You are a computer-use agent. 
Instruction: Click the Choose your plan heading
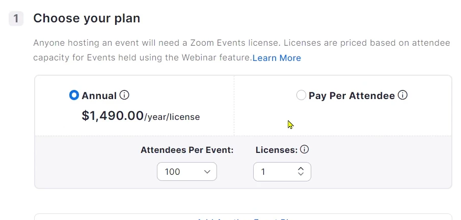click(87, 19)
